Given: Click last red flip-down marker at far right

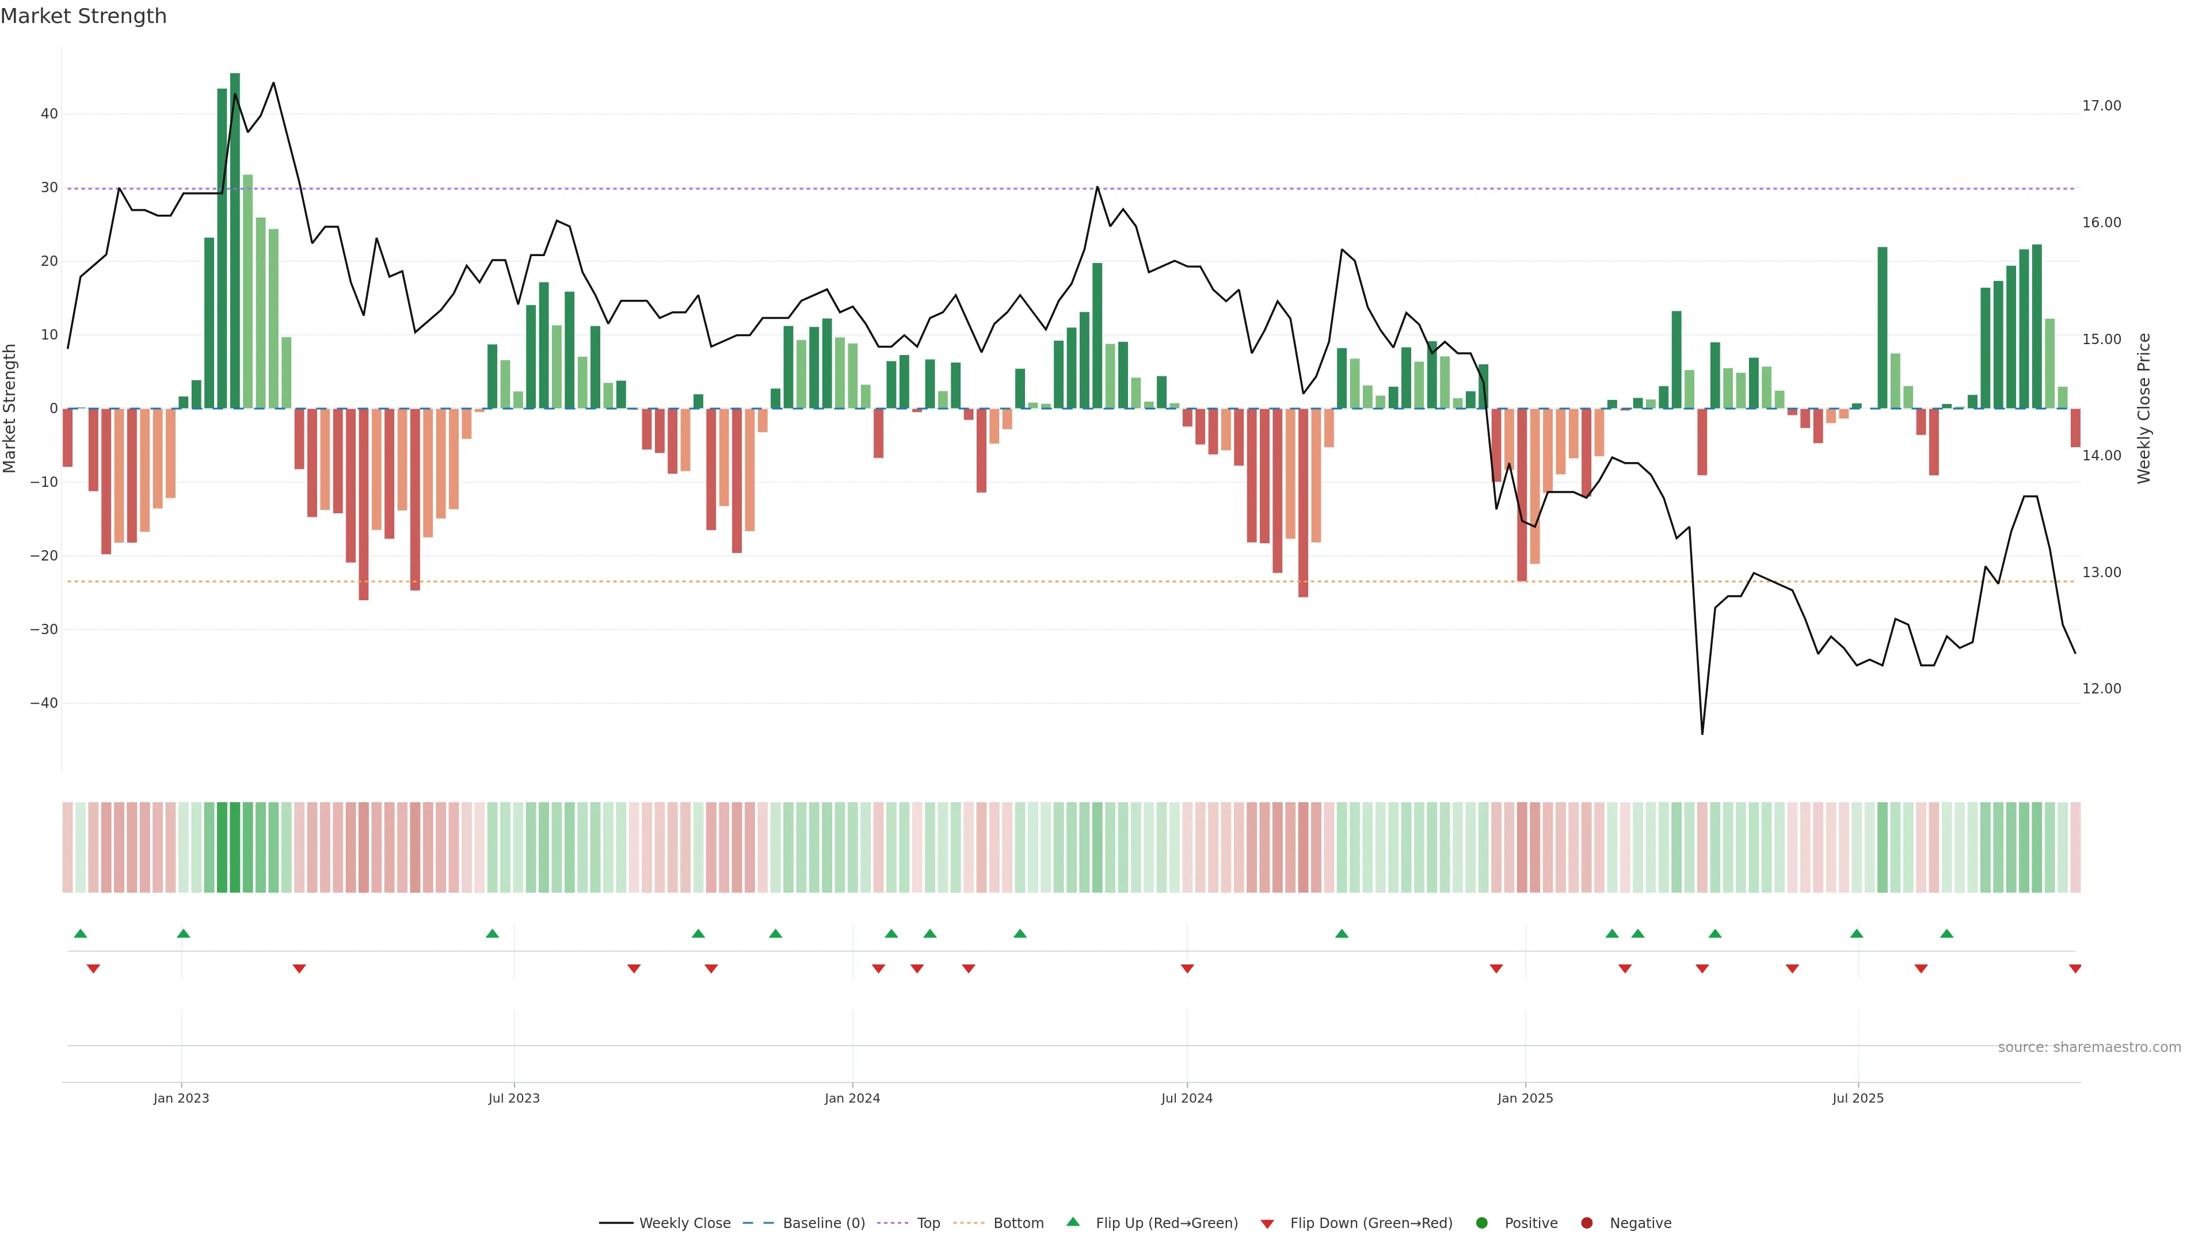Looking at the screenshot, I should coord(2074,969).
